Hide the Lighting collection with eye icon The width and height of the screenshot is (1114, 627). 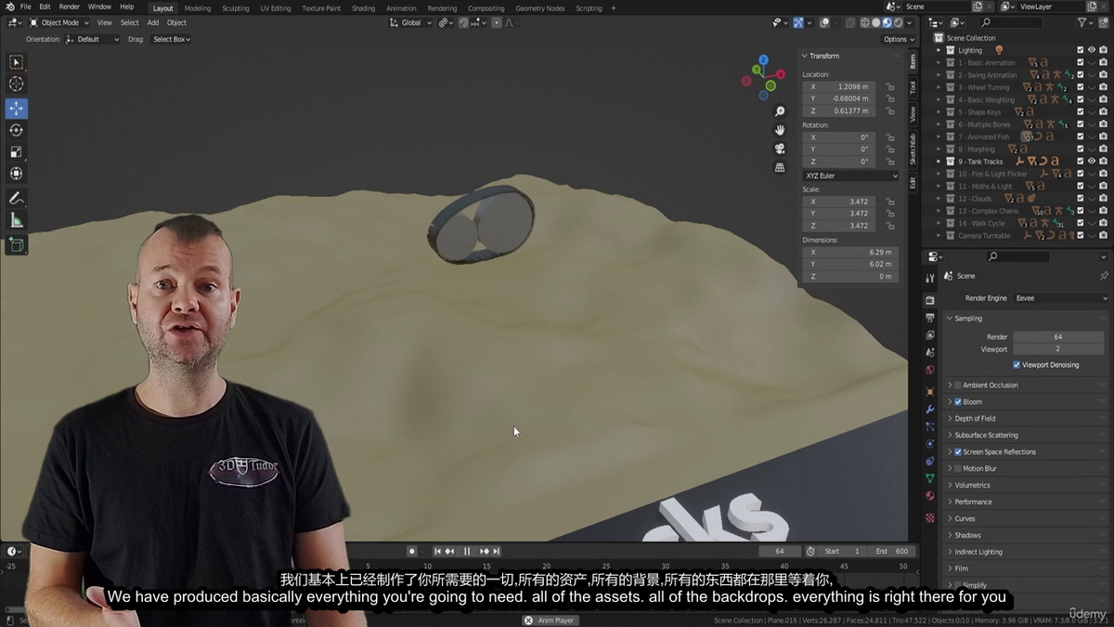[1092, 50]
